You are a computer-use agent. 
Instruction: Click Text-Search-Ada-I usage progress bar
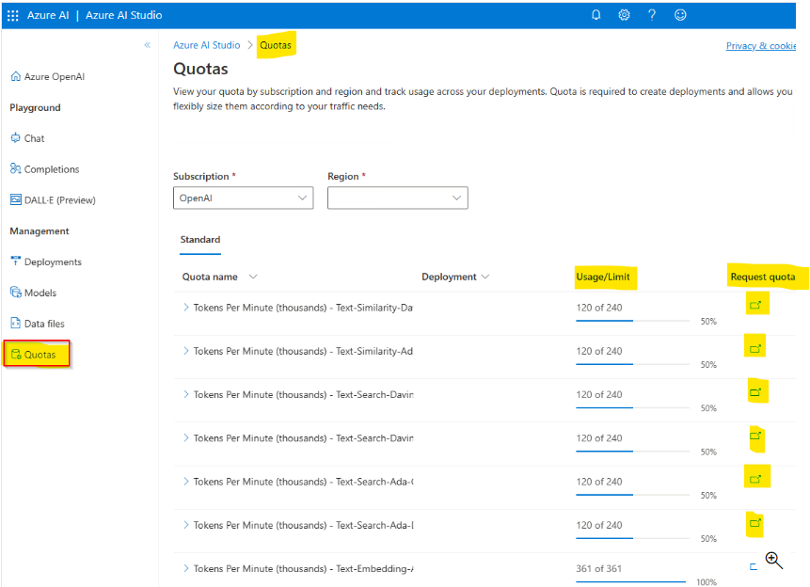[633, 538]
